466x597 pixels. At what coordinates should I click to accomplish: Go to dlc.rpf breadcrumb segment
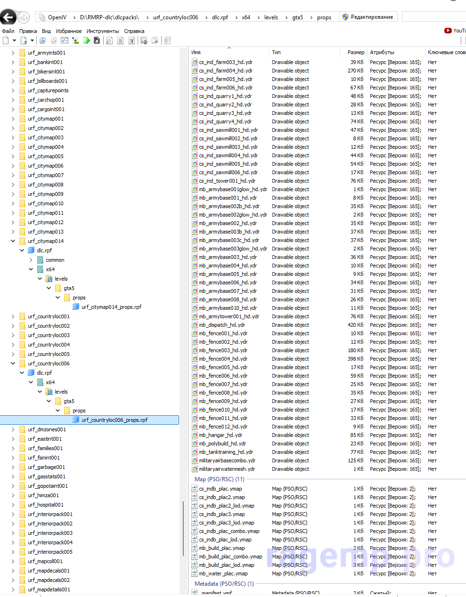220,17
